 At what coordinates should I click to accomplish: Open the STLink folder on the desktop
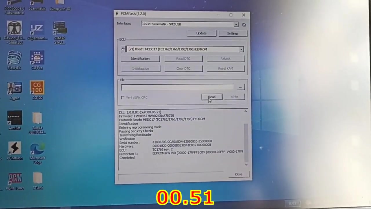click(38, 181)
